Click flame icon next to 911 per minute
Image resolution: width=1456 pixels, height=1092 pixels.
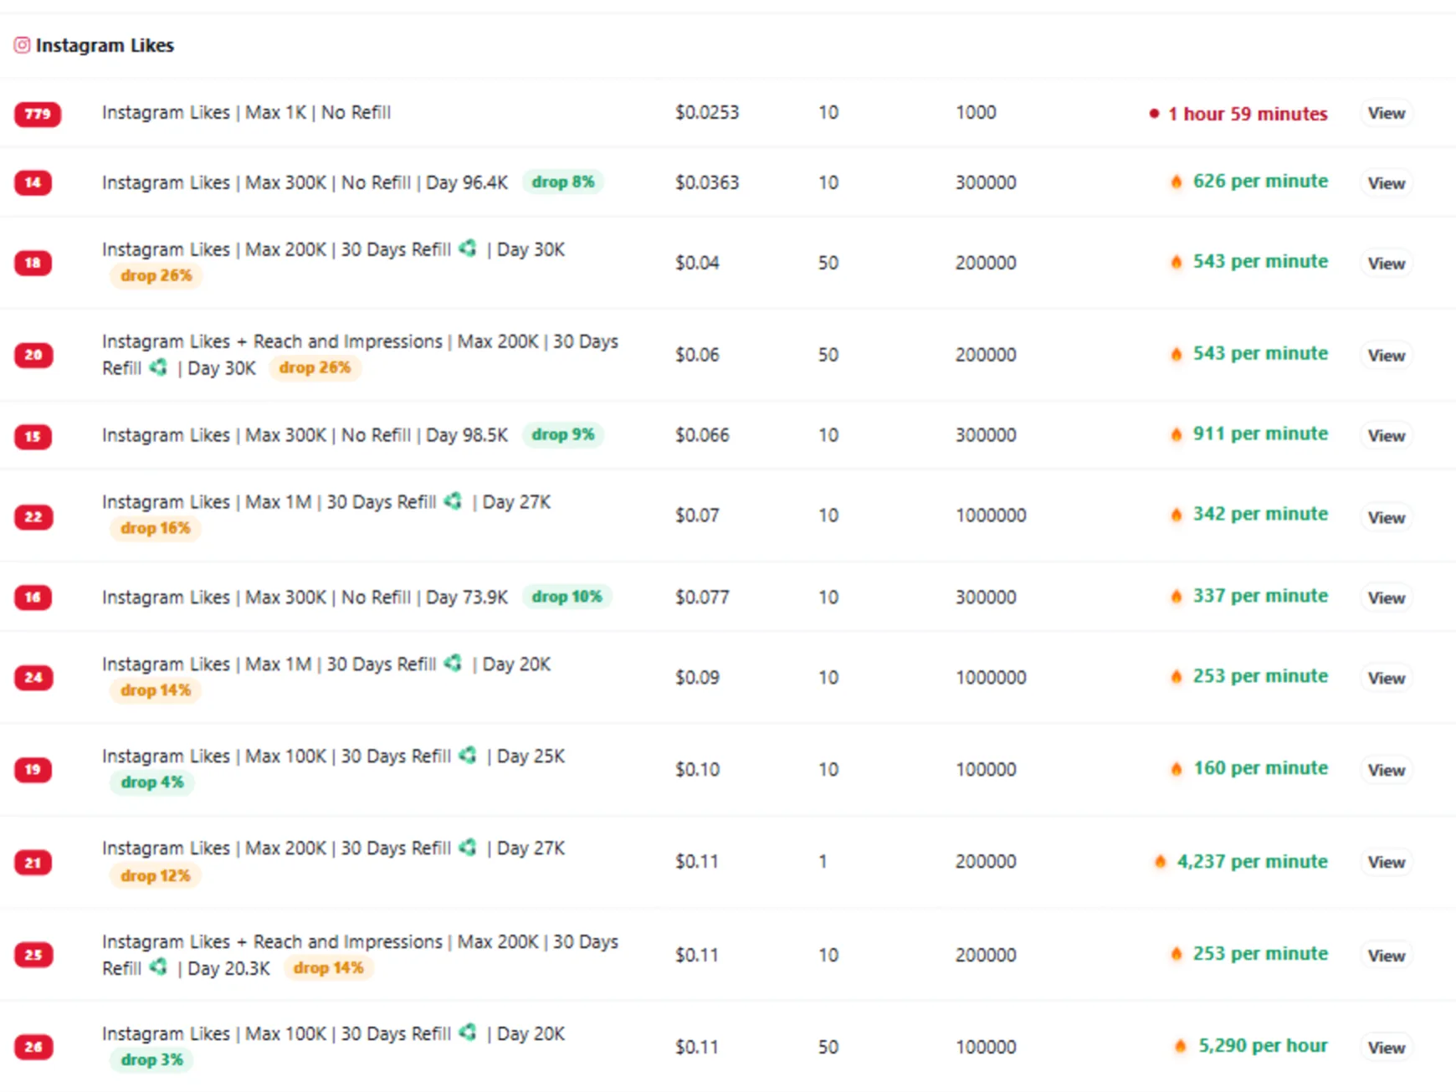(1177, 434)
